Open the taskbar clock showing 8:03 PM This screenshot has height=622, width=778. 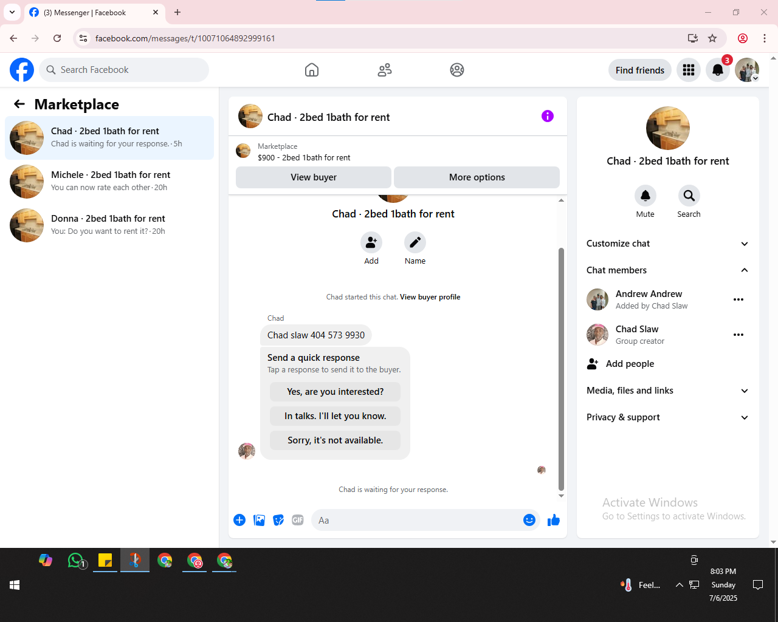723,585
